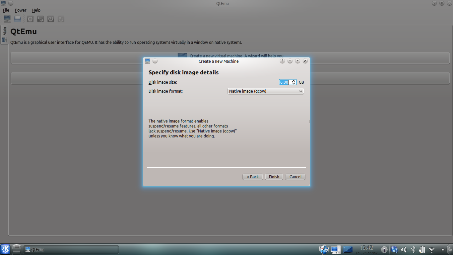Maximize the dialog with the up-chevron button

point(298,61)
